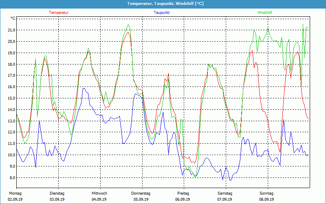Click the '20,0' y-axis value
The image size is (326, 204).
(11, 42)
